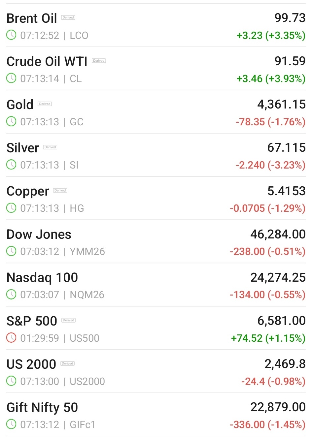Click the clock icon under Gift Nifty 50
Viewport: 312px width, 437px height.
point(11,424)
